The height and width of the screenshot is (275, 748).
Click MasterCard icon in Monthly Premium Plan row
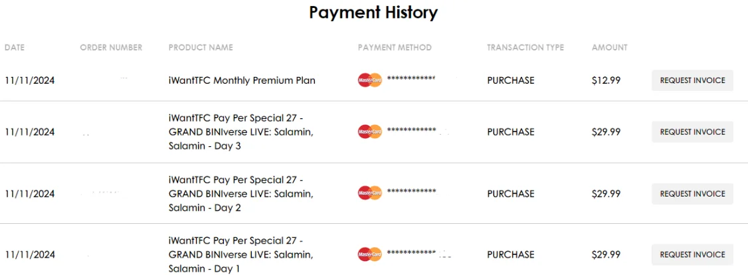[x=370, y=80]
